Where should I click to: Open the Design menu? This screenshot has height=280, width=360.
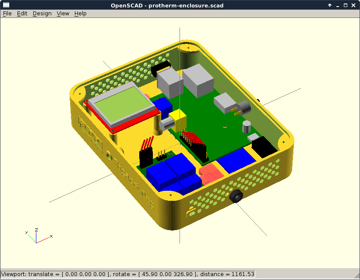(42, 14)
